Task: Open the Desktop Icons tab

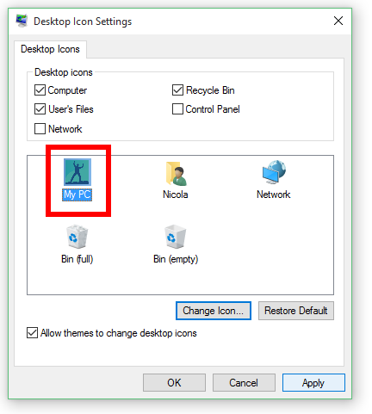Action: pyautogui.click(x=50, y=49)
